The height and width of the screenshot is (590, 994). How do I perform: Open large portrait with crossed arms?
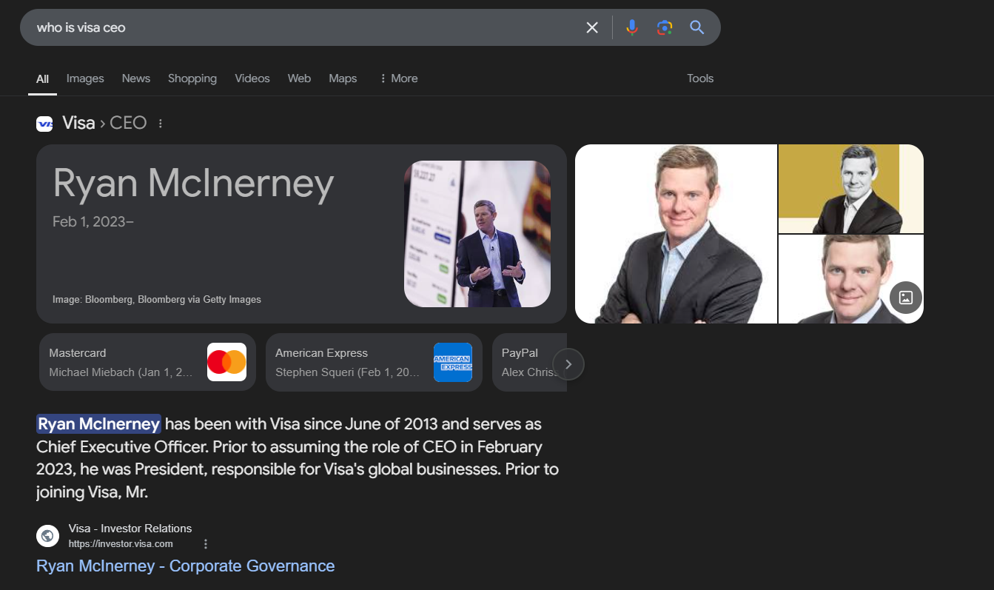(x=676, y=234)
